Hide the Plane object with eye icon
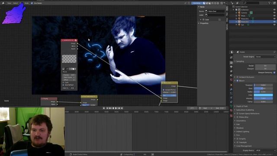The width and height of the screenshot is (277, 156). coord(274,16)
